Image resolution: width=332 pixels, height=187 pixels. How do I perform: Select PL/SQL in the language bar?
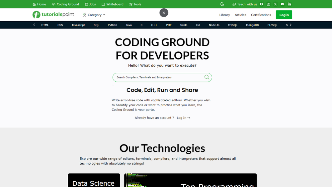tap(272, 25)
